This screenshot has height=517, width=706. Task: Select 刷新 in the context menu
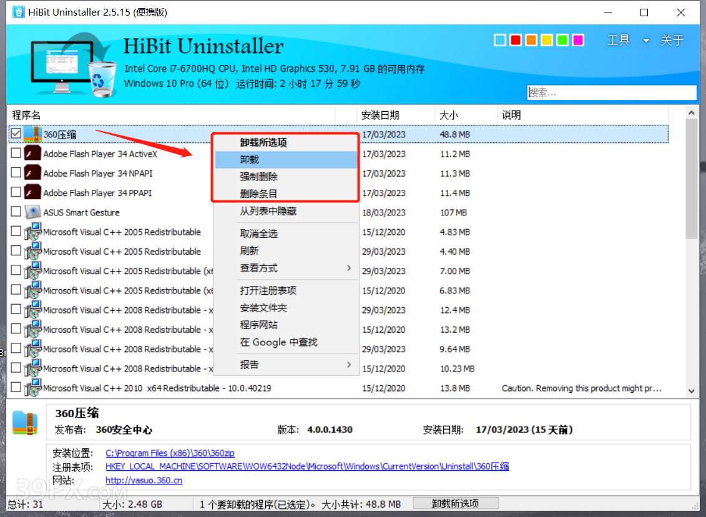click(x=286, y=250)
